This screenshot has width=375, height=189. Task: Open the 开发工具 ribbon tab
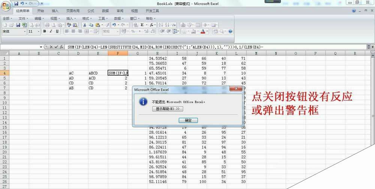pos(152,11)
